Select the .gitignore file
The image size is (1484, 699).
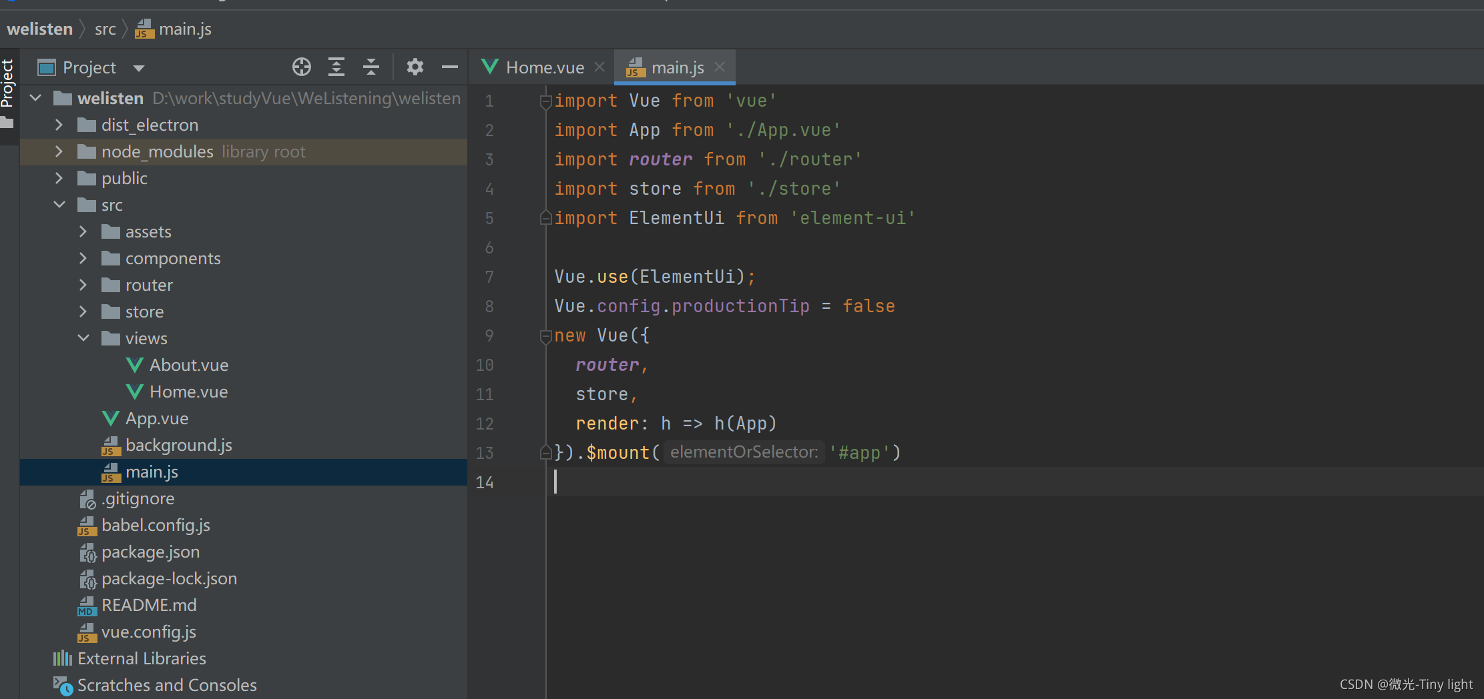coord(138,498)
